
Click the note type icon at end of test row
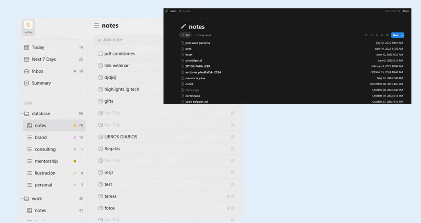(x=233, y=184)
